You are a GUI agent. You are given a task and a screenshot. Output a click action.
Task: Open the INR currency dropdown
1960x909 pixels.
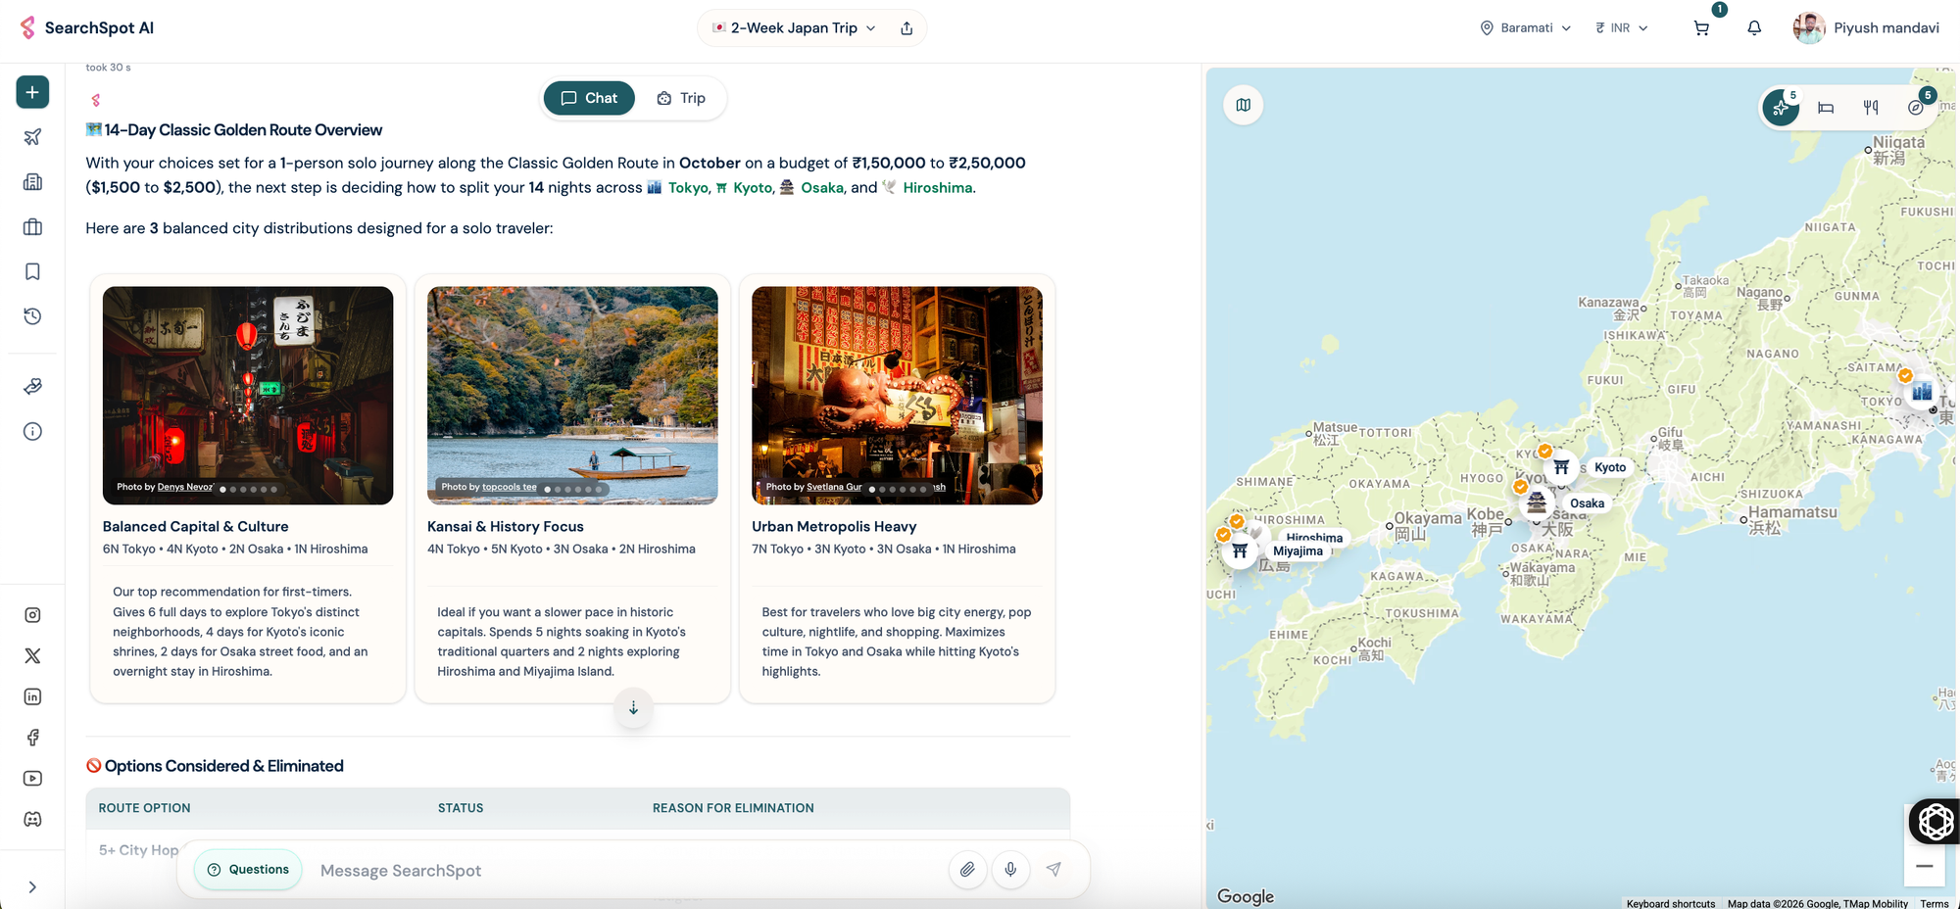pyautogui.click(x=1622, y=28)
